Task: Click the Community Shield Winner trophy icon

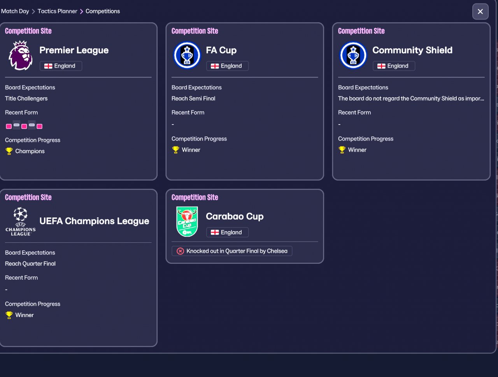Action: pyautogui.click(x=342, y=150)
